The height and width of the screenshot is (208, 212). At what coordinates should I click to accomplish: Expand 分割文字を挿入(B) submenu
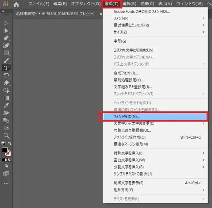[x=155, y=167]
